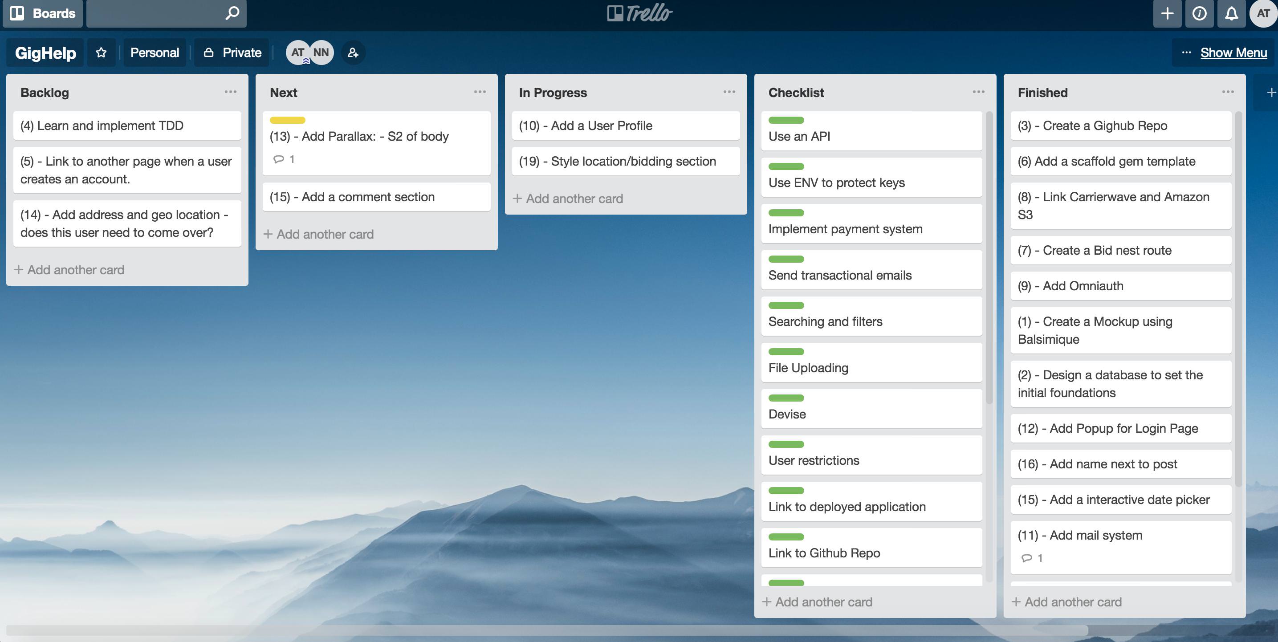1278x642 pixels.
Task: Click the invite member icon
Action: 353,53
